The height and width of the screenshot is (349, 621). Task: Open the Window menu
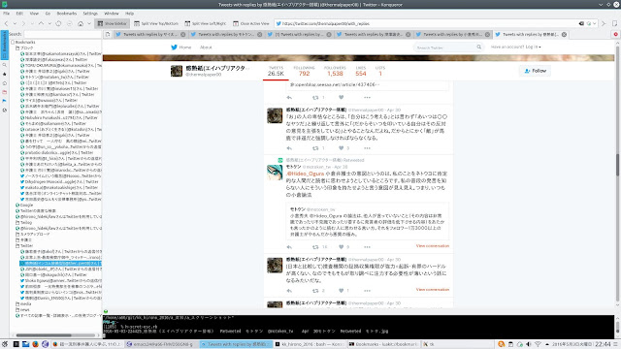[112, 13]
